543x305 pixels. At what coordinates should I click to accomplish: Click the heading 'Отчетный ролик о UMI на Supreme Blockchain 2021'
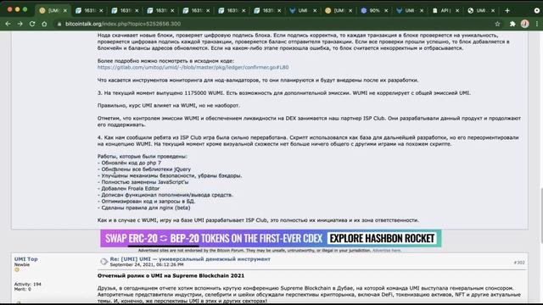(171, 276)
